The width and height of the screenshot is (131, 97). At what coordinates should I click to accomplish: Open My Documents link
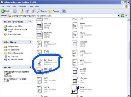[14, 50]
